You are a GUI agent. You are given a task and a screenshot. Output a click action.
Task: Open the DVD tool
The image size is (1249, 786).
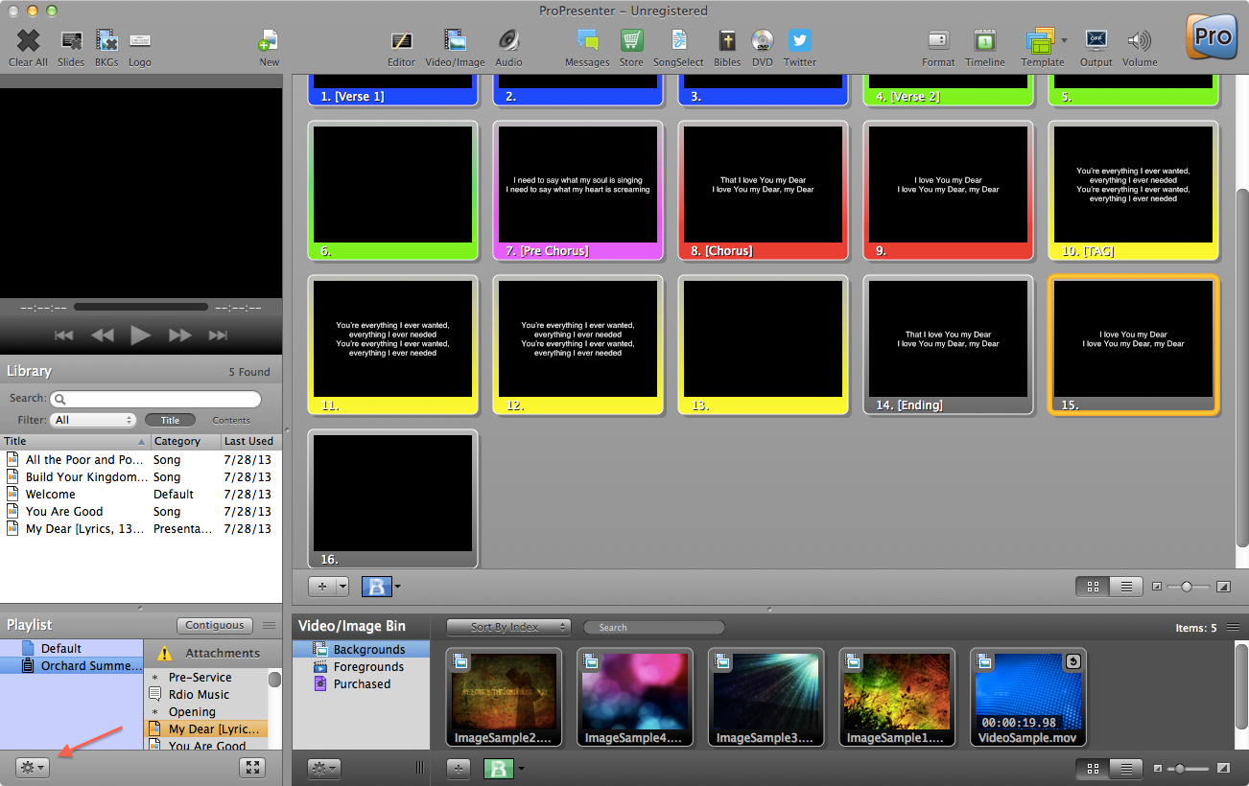(x=763, y=40)
